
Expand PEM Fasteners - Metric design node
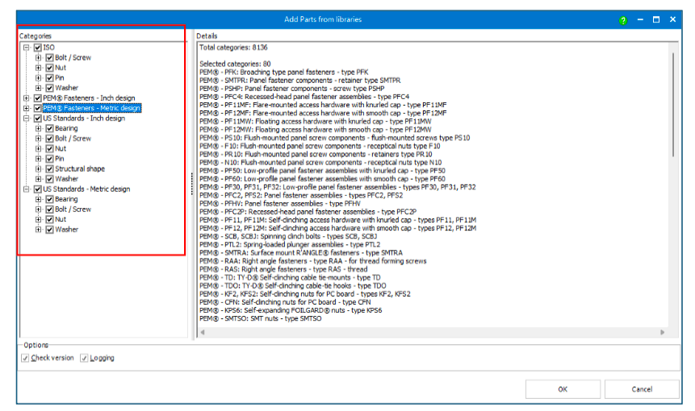point(27,108)
